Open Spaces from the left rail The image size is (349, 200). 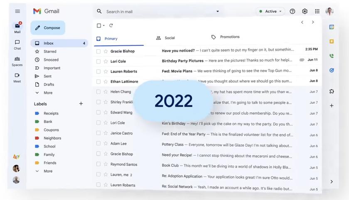coord(17,61)
